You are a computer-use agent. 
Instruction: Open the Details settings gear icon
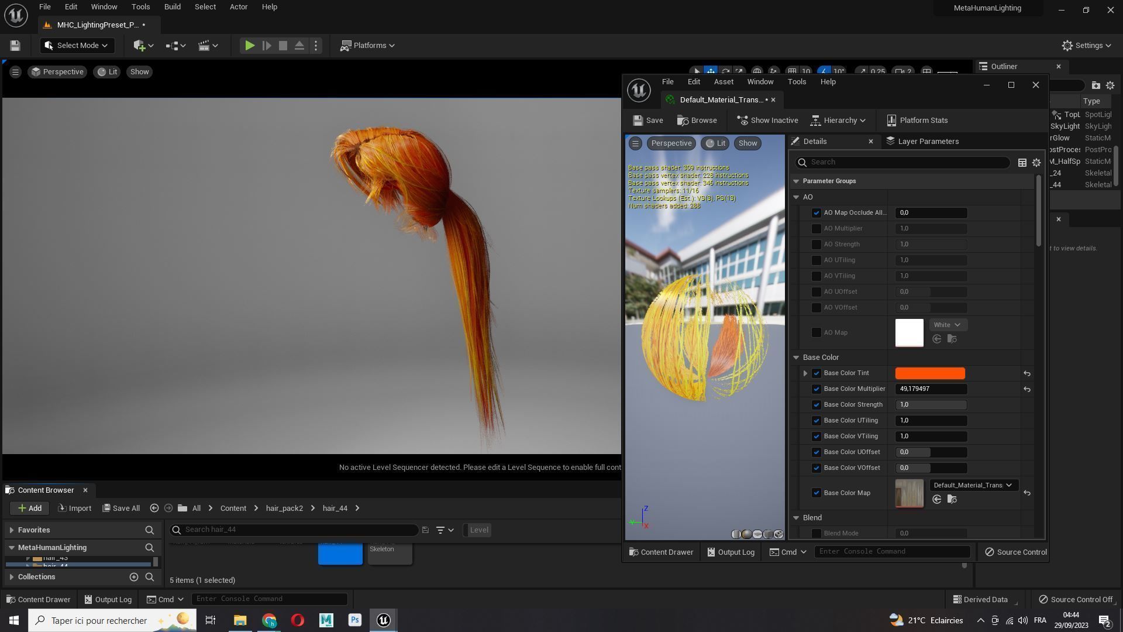[x=1036, y=163]
